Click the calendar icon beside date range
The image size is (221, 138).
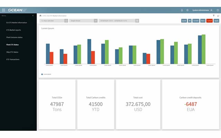[137, 21]
